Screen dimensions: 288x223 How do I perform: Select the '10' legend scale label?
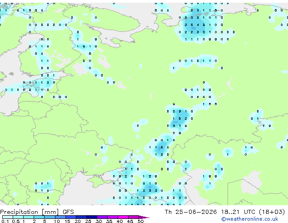click(57, 221)
